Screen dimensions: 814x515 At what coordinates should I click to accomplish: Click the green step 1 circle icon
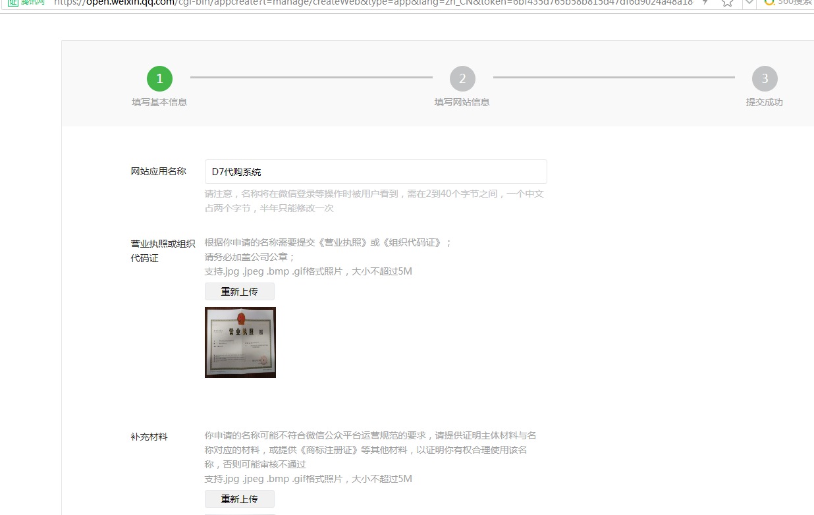point(159,78)
